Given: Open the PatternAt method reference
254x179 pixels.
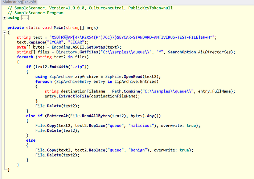Looking at the screenshot, I should [58, 116].
